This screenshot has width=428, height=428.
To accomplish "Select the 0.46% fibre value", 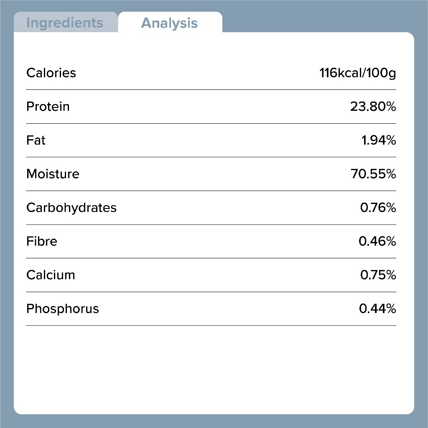I will click(377, 241).
